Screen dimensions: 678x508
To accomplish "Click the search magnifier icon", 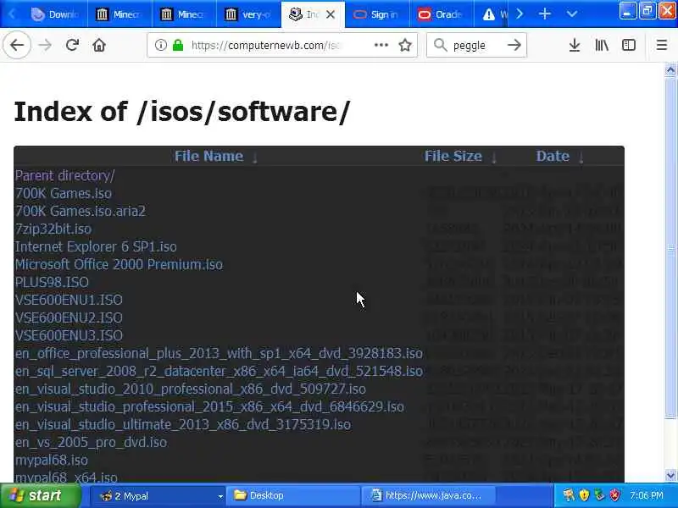I will pos(440,45).
